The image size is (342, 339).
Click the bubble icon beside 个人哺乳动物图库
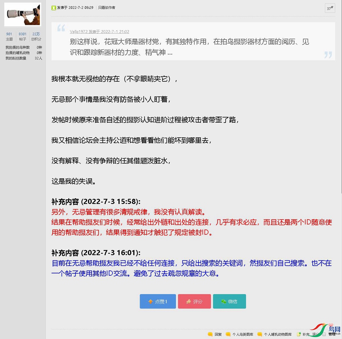[x=260, y=334]
